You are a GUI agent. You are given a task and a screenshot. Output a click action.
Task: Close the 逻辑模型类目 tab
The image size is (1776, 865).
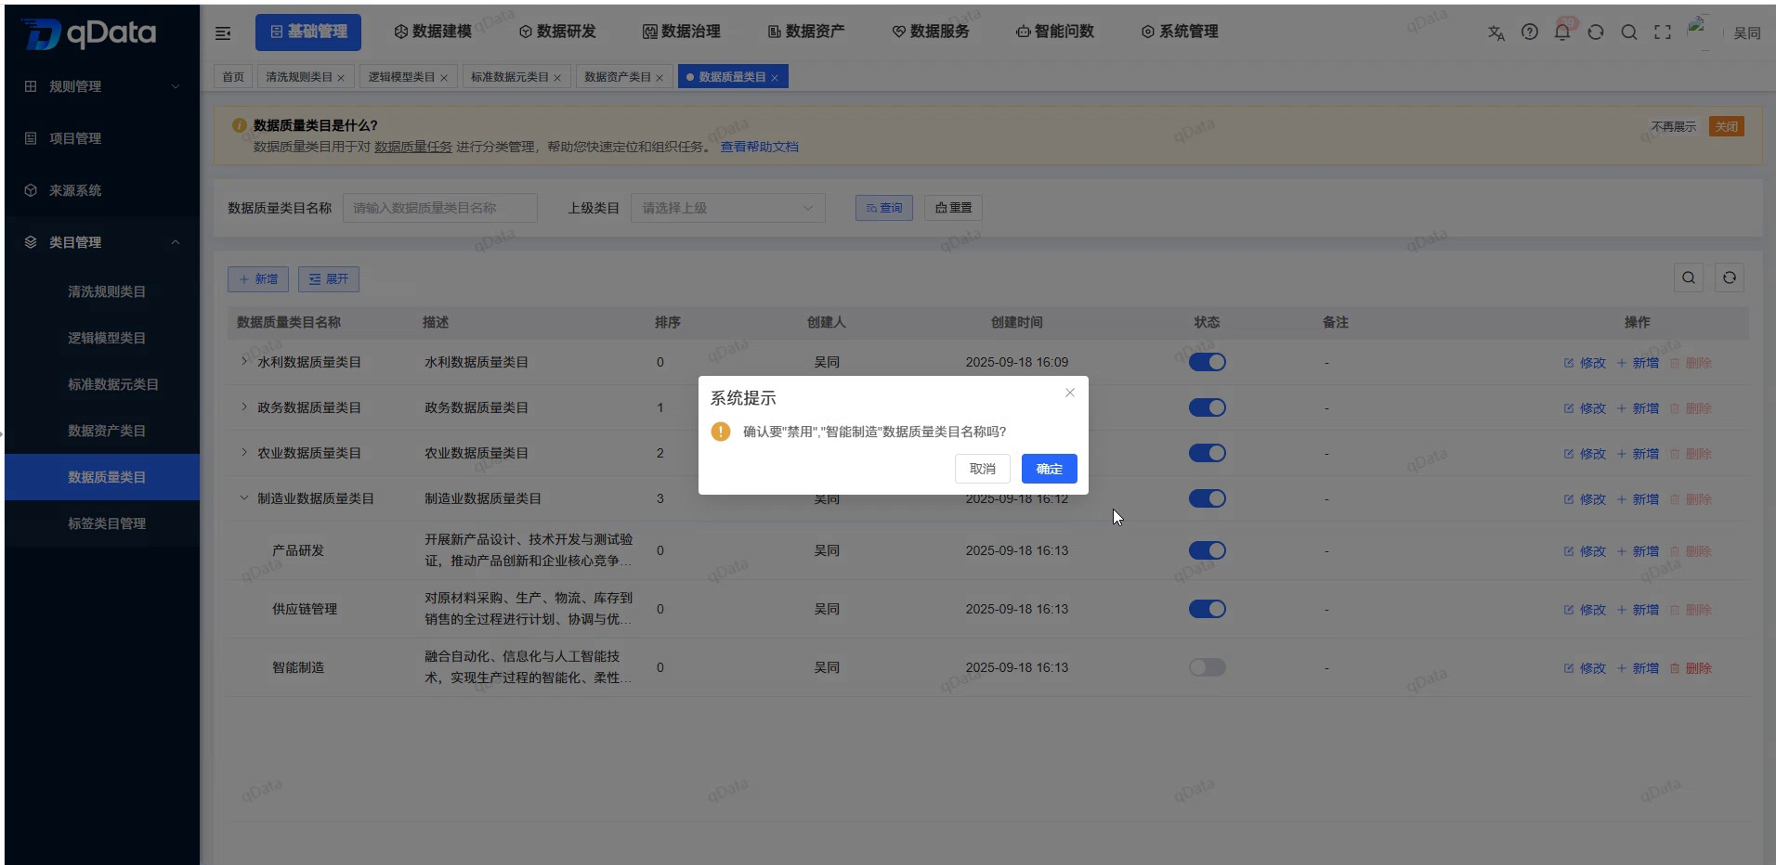pyautogui.click(x=444, y=78)
